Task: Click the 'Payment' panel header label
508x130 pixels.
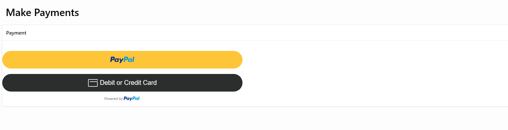Action: pos(16,33)
